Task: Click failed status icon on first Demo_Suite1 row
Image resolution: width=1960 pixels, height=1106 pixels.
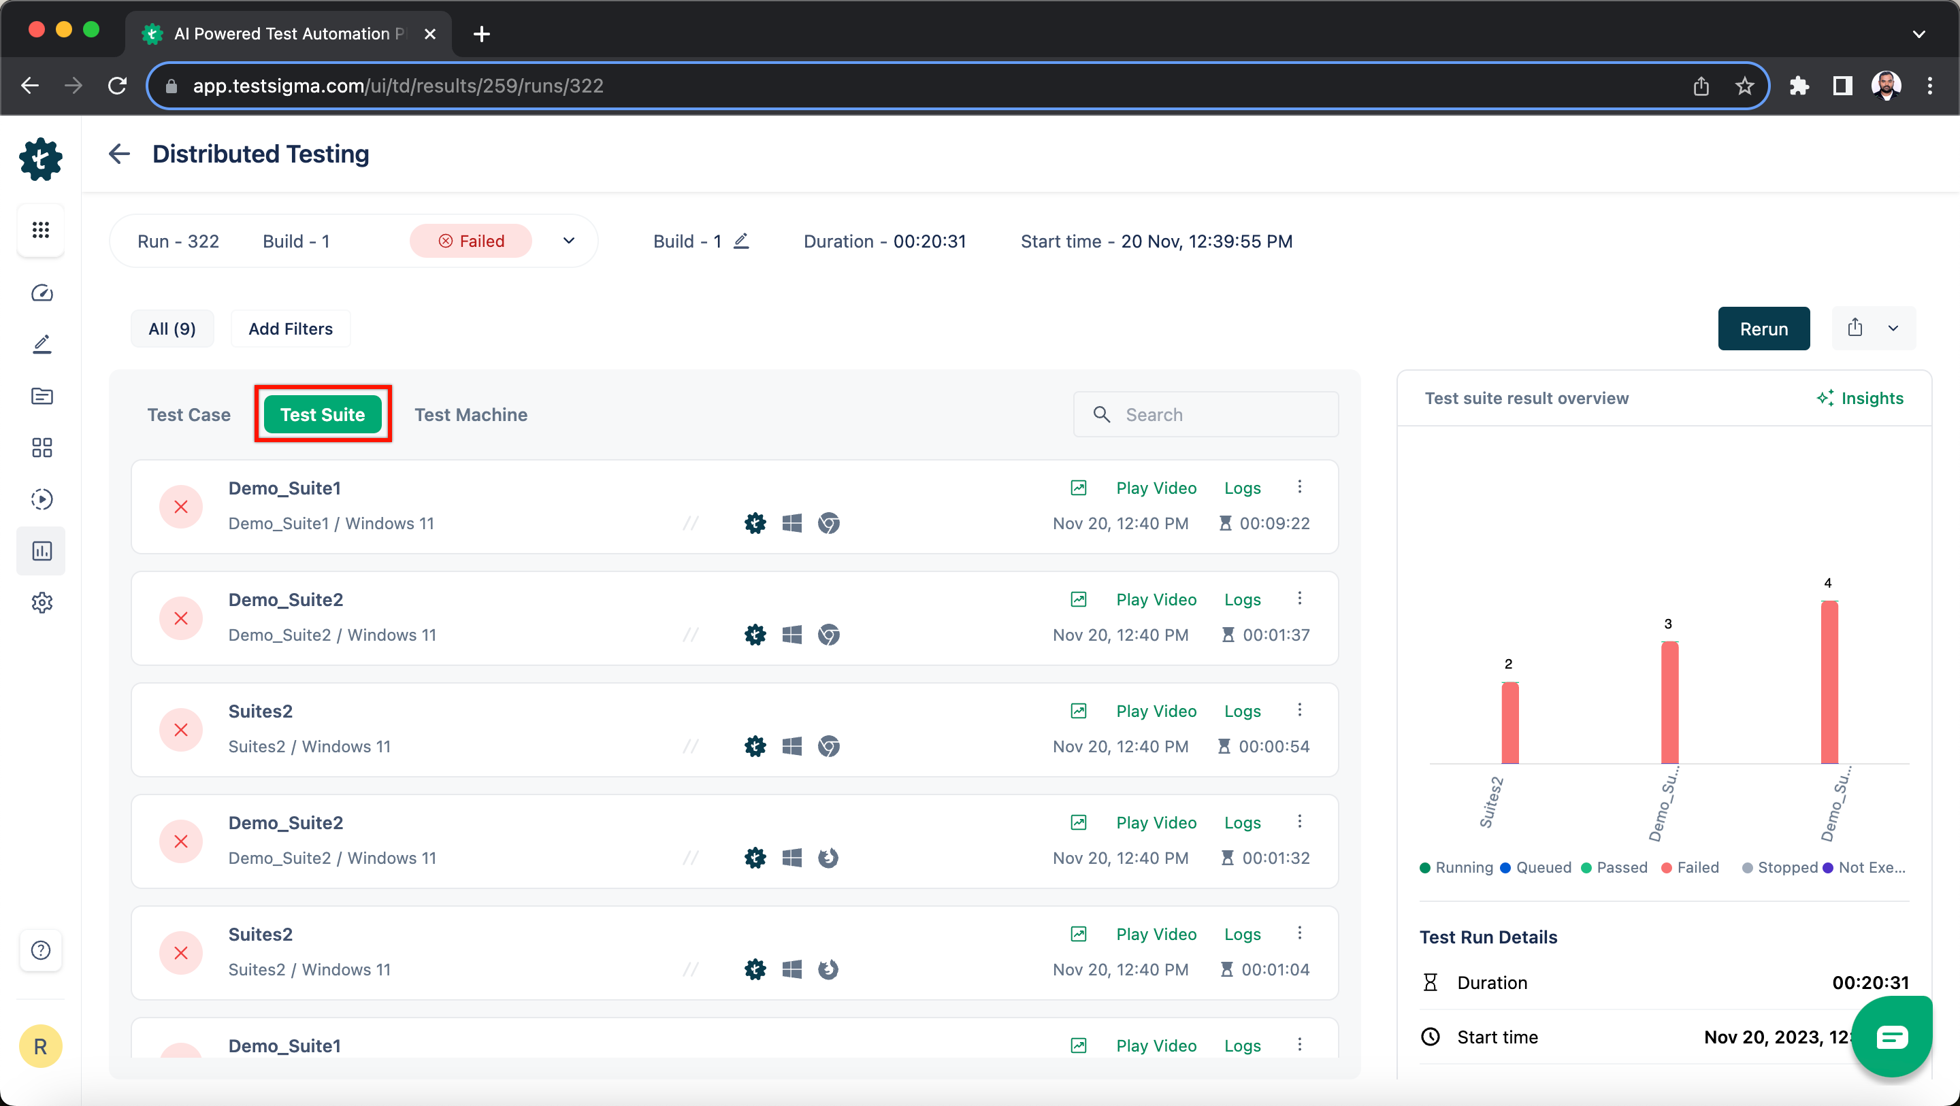Action: point(181,507)
